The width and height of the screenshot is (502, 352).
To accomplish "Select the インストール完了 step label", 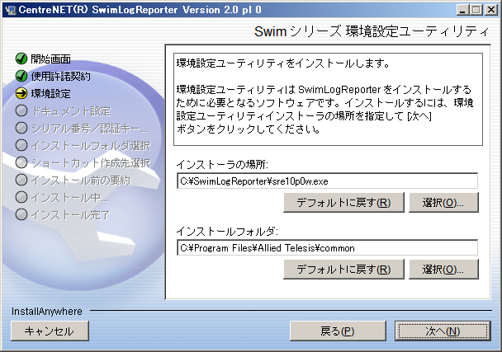I will [x=71, y=215].
